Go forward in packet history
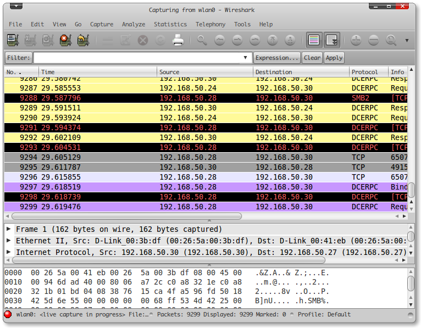Viewport: 421px width, 328px height. [237, 40]
